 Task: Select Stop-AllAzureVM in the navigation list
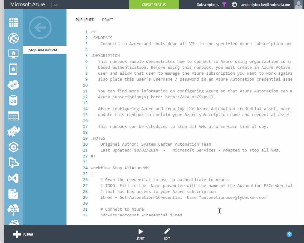pos(45,50)
